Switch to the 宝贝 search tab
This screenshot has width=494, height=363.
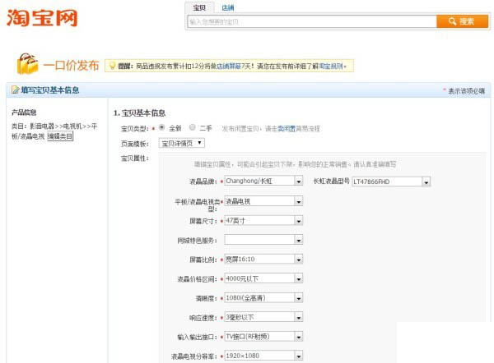199,7
